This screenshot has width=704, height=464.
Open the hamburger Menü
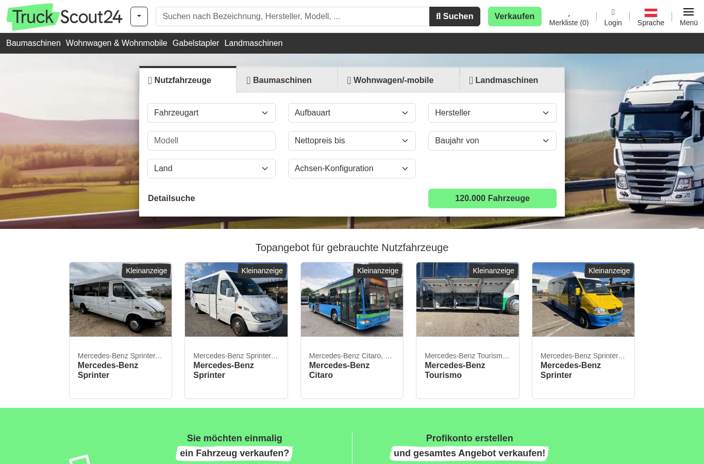tap(689, 18)
